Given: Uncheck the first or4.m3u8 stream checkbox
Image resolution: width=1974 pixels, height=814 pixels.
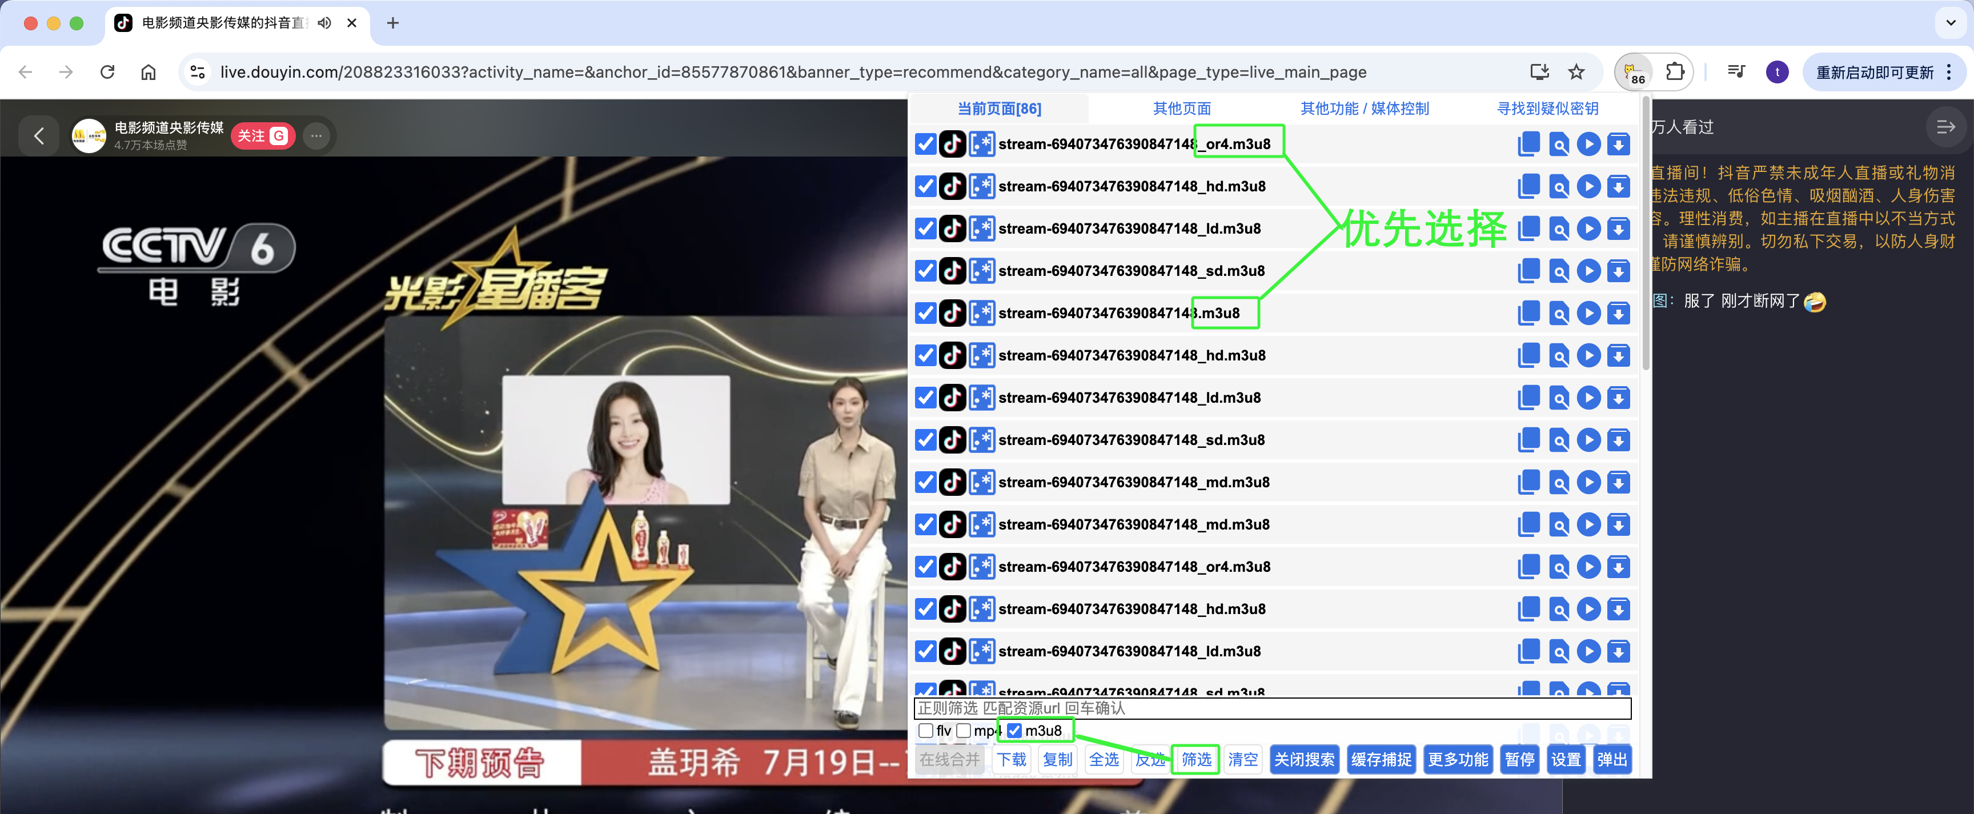Looking at the screenshot, I should tap(926, 144).
